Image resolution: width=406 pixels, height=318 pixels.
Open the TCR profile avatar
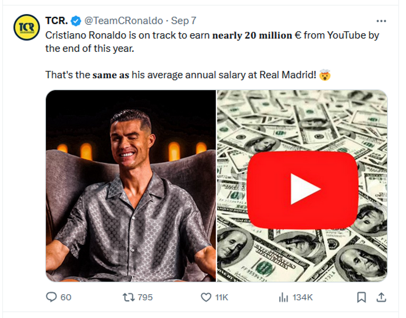coord(26,27)
